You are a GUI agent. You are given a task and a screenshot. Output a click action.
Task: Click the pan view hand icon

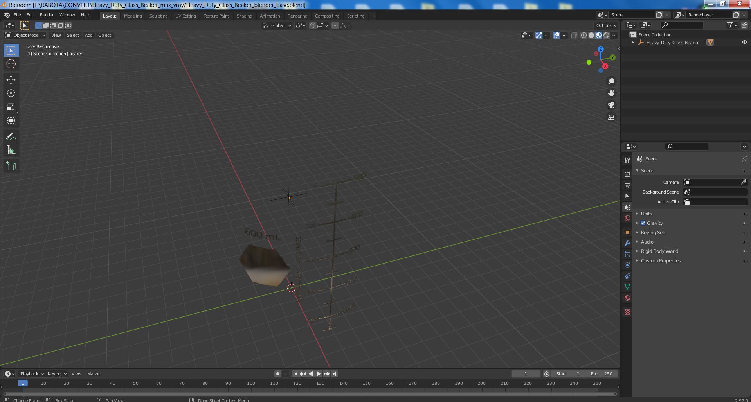[611, 93]
